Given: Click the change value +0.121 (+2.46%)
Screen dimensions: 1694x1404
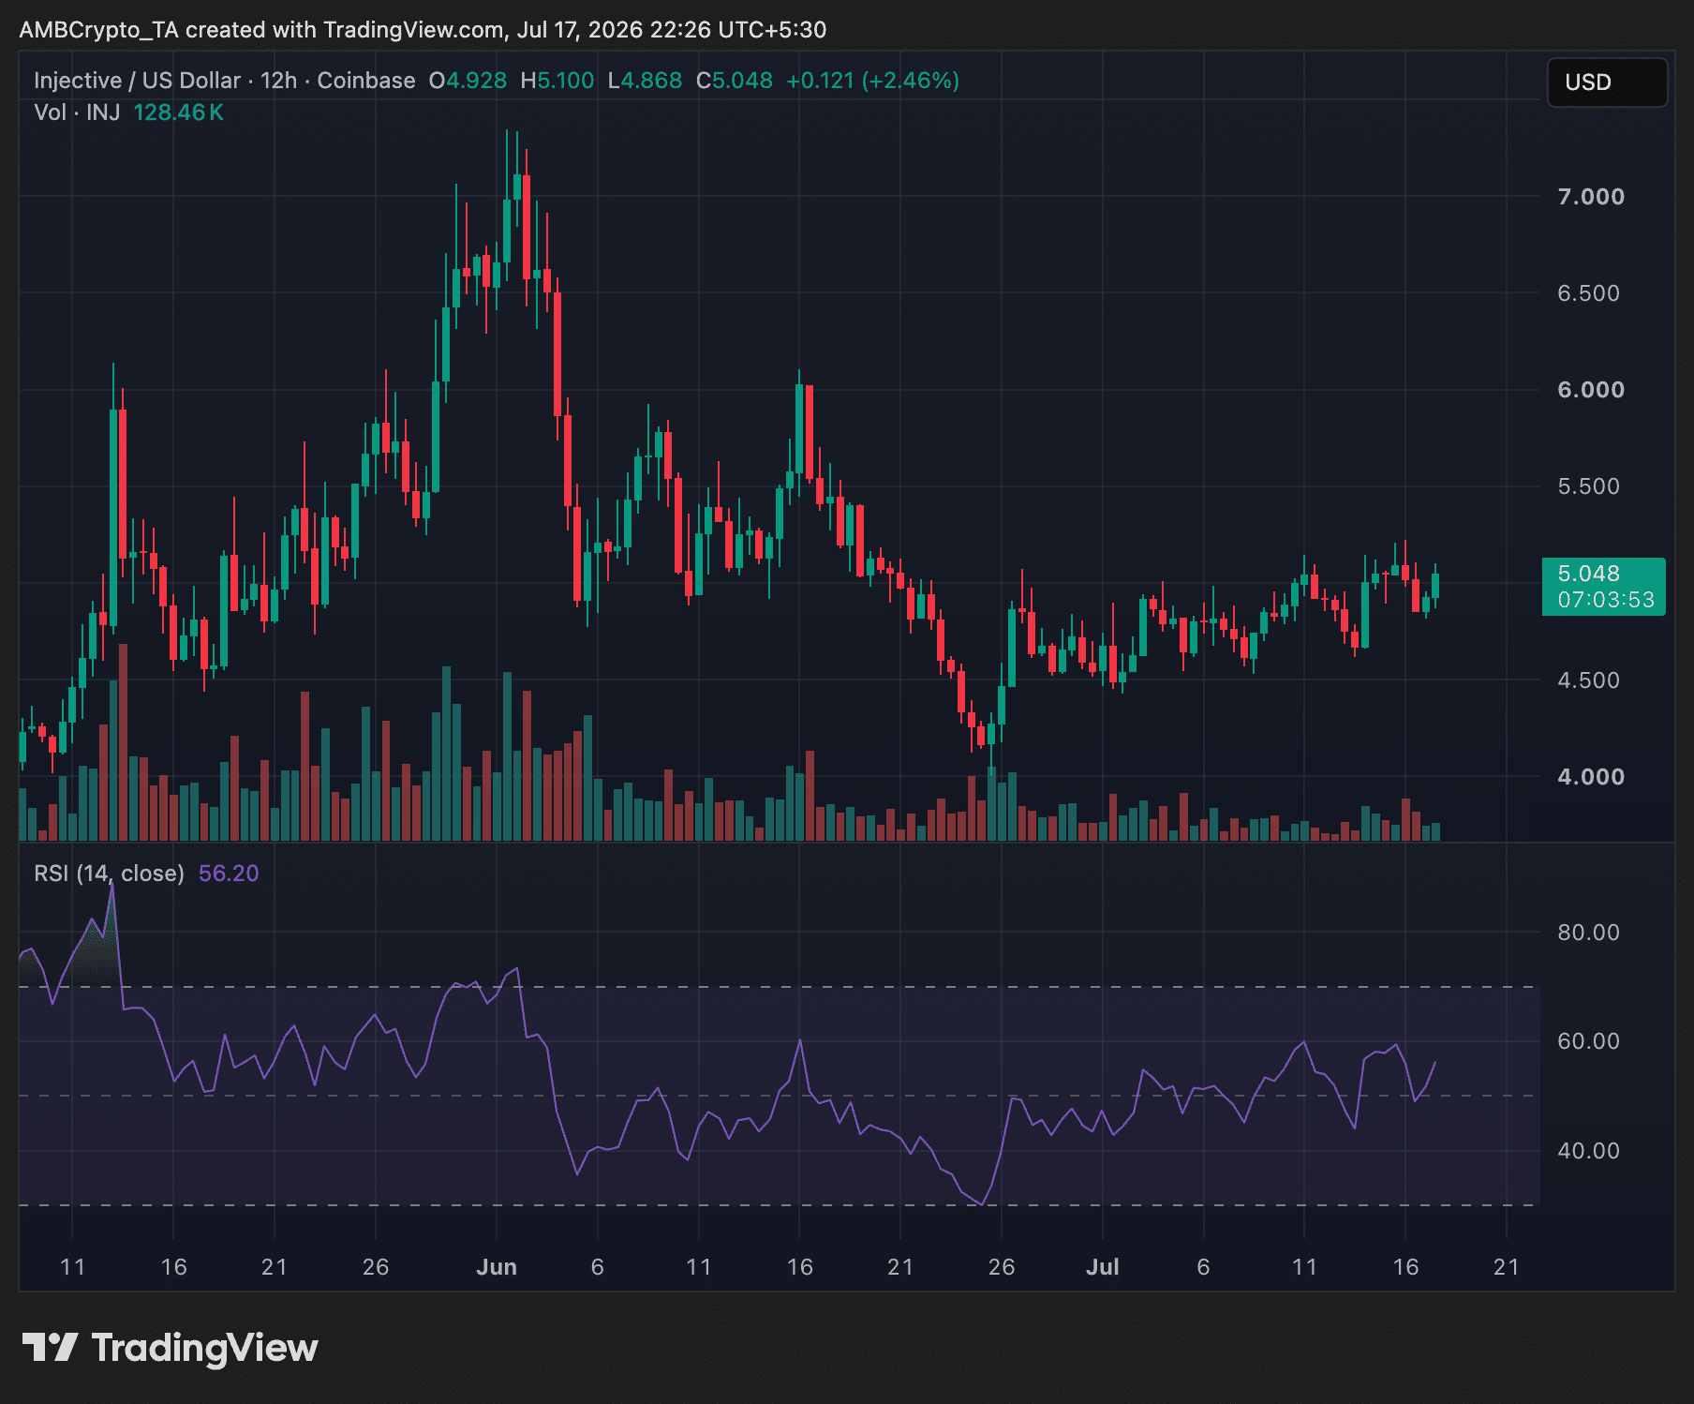Looking at the screenshot, I should point(872,81).
